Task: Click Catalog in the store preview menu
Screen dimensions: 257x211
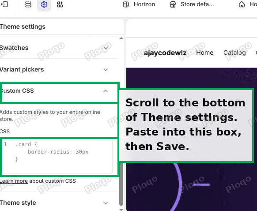Action: point(234,53)
